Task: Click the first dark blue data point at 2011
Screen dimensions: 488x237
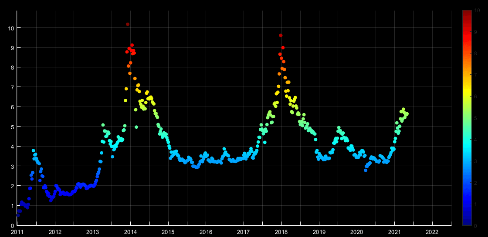Action: tap(18, 215)
